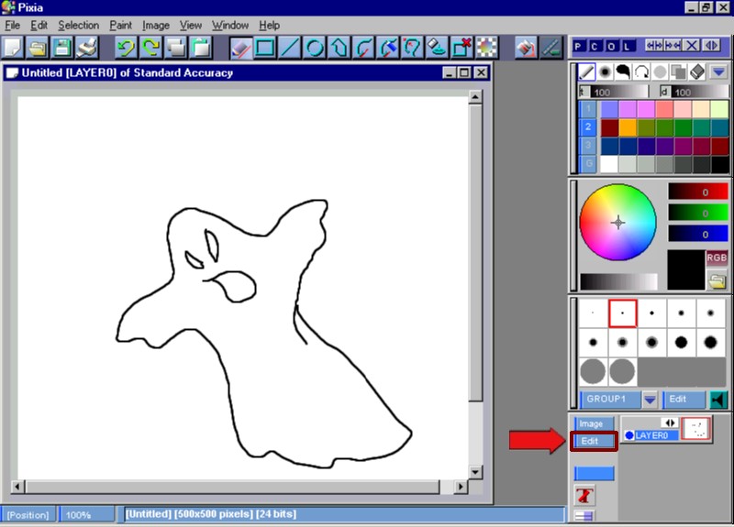Image resolution: width=734 pixels, height=527 pixels.
Task: Expand the pen options dropdown arrow
Action: coord(717,71)
